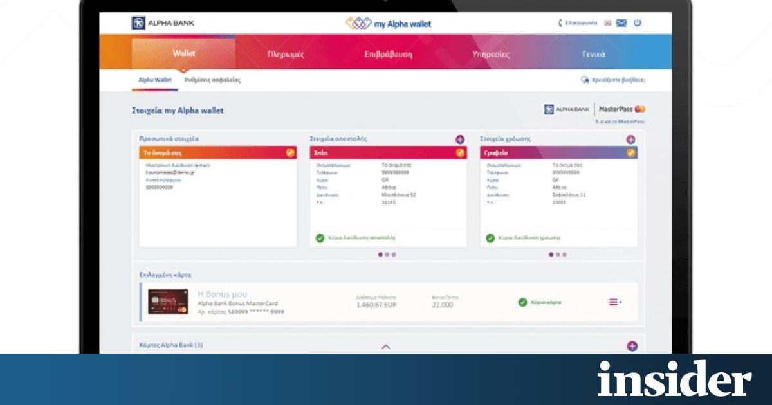Click the Bonus MasterCard card thumbnail

(169, 301)
